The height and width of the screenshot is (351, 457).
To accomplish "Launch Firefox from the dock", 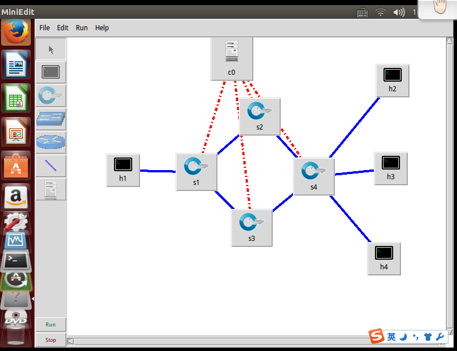I will pyautogui.click(x=16, y=31).
